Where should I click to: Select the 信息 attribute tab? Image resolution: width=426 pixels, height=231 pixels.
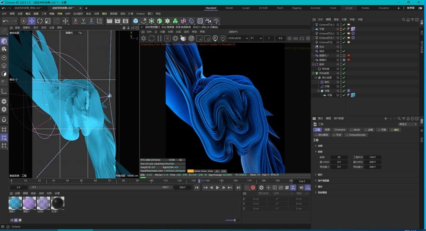coord(327,130)
